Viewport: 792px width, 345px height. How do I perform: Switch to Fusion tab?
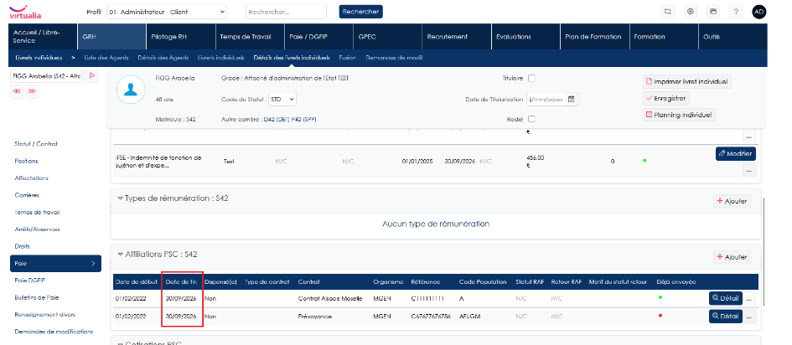coord(348,58)
